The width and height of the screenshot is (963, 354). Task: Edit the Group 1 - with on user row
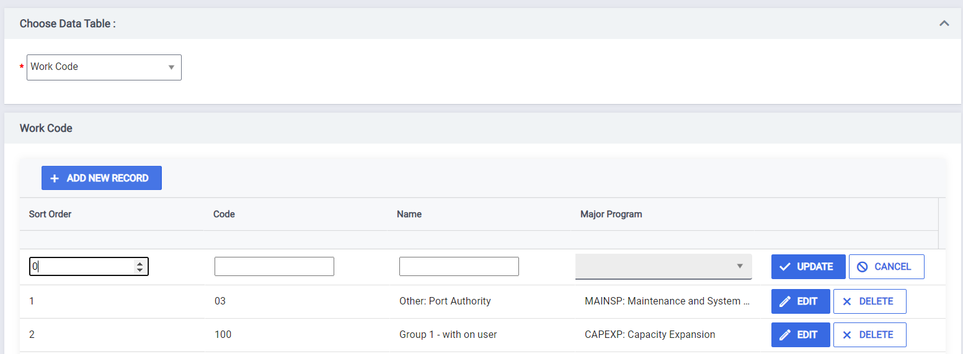click(801, 335)
